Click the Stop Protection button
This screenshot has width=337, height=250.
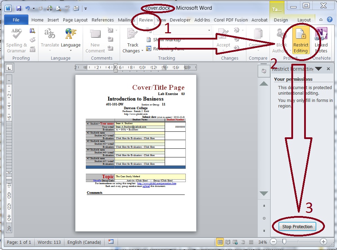tap(297, 226)
